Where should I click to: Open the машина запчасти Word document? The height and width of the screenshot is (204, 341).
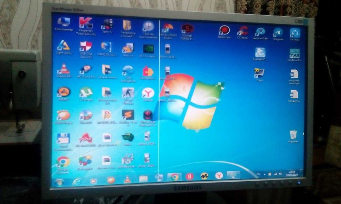click(x=294, y=77)
